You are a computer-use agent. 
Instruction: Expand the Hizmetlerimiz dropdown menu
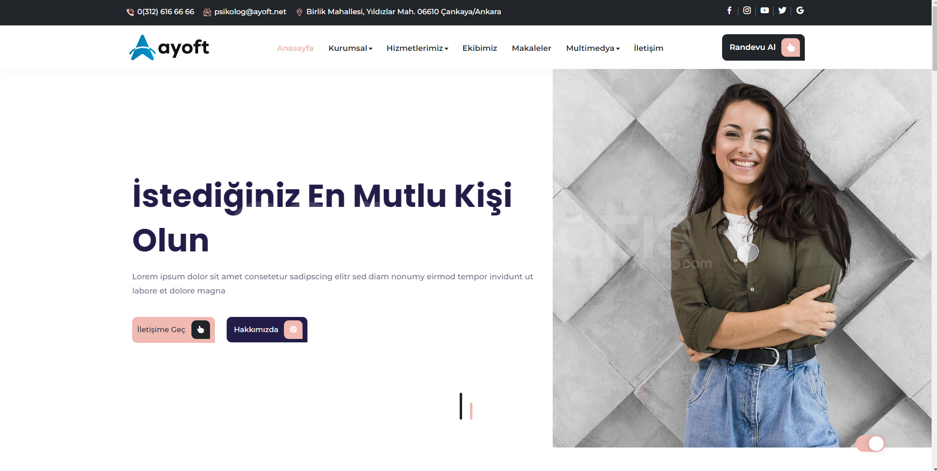tap(417, 48)
